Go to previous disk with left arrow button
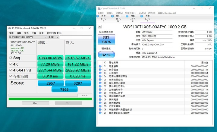 [x=100, y=27]
